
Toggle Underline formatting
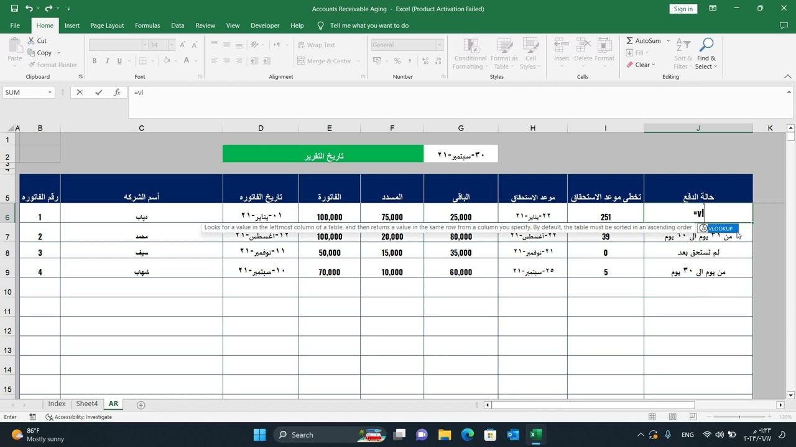pyautogui.click(x=119, y=61)
